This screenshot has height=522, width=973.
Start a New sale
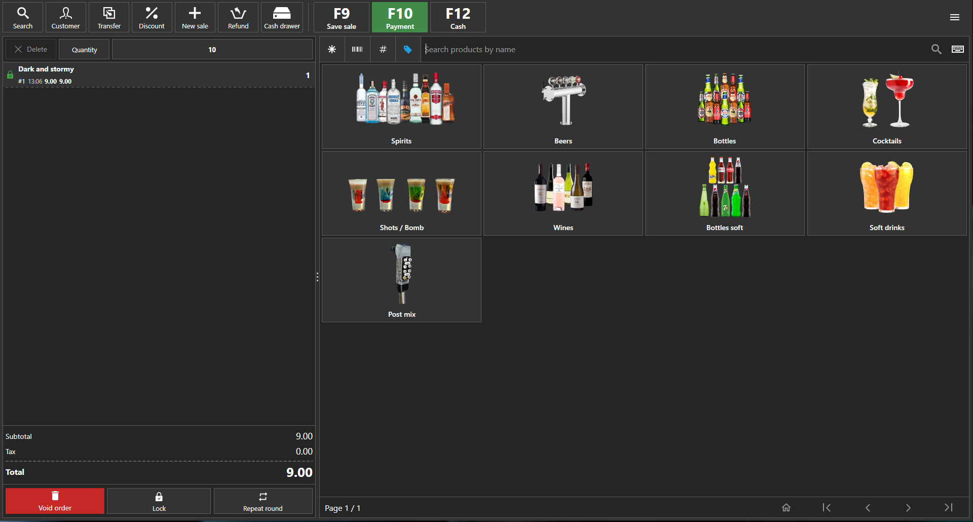(x=195, y=18)
